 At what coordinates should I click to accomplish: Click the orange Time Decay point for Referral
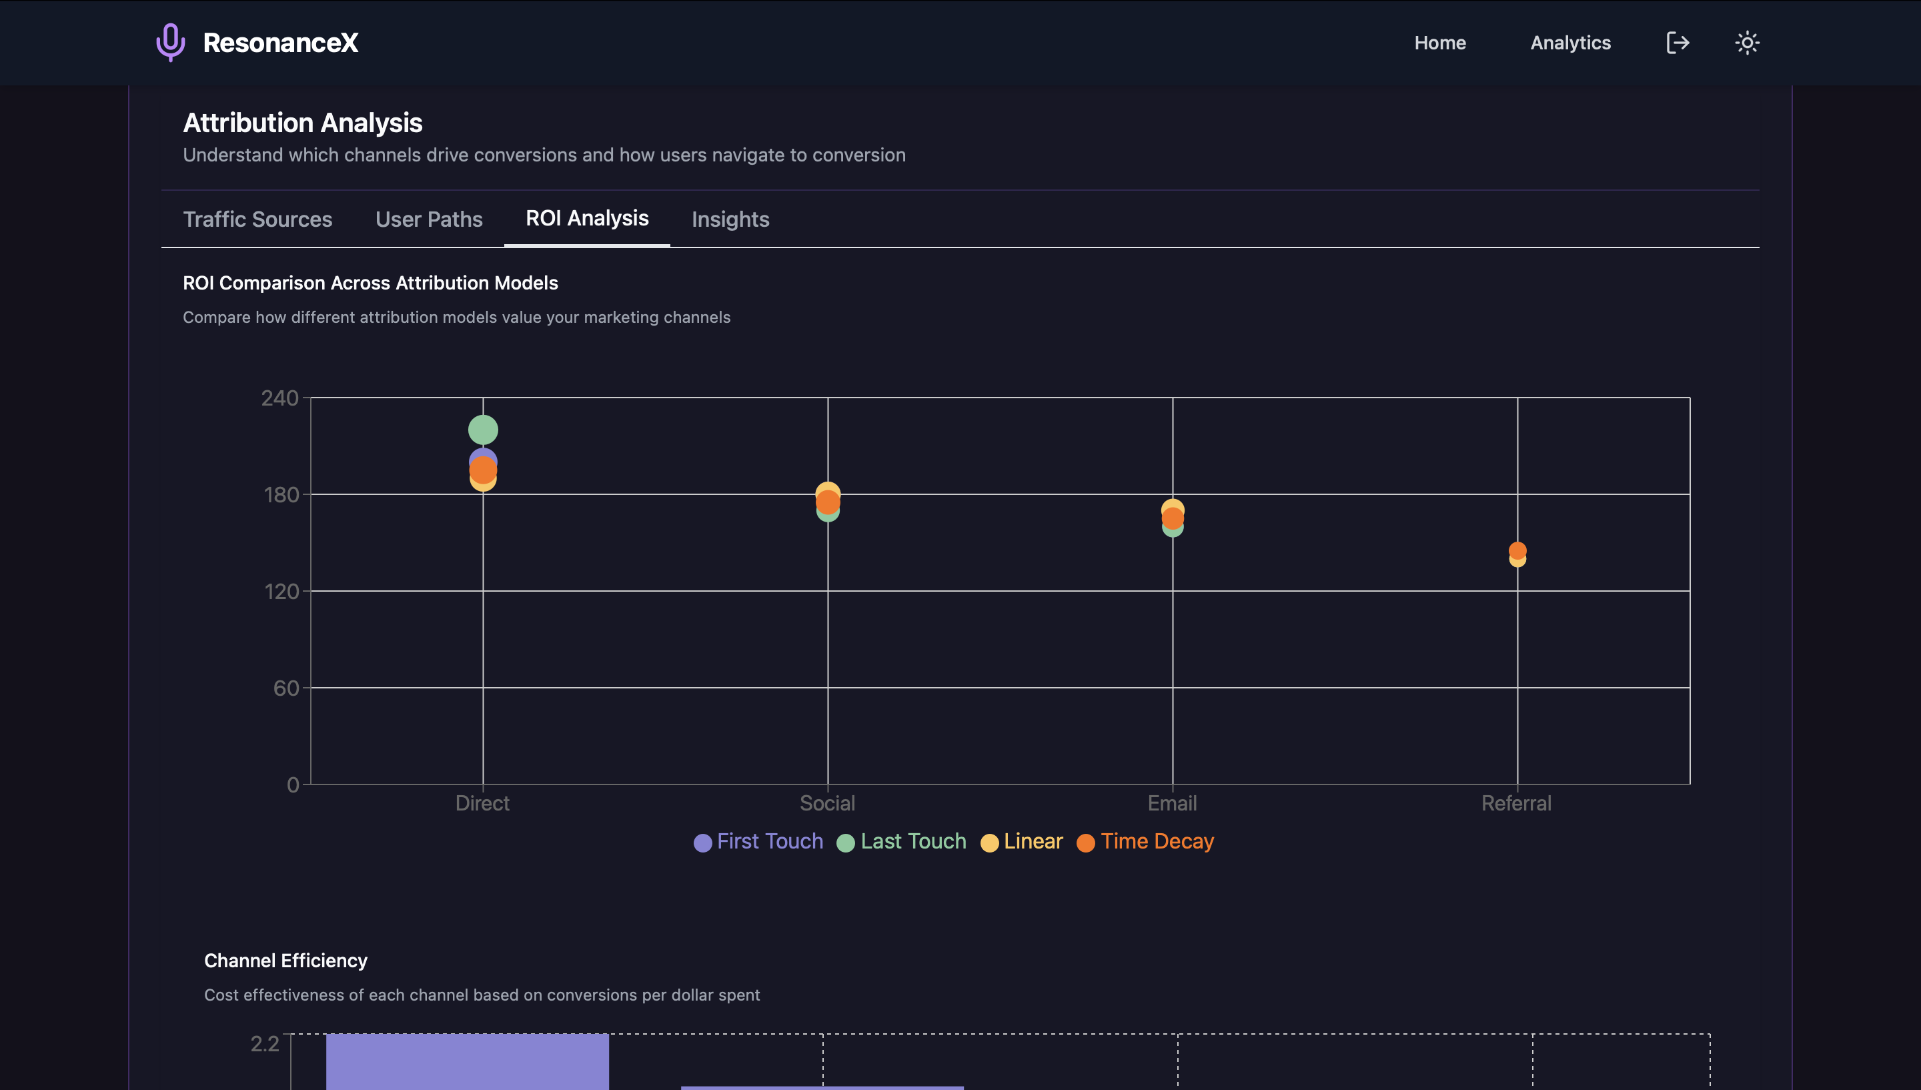coord(1517,551)
